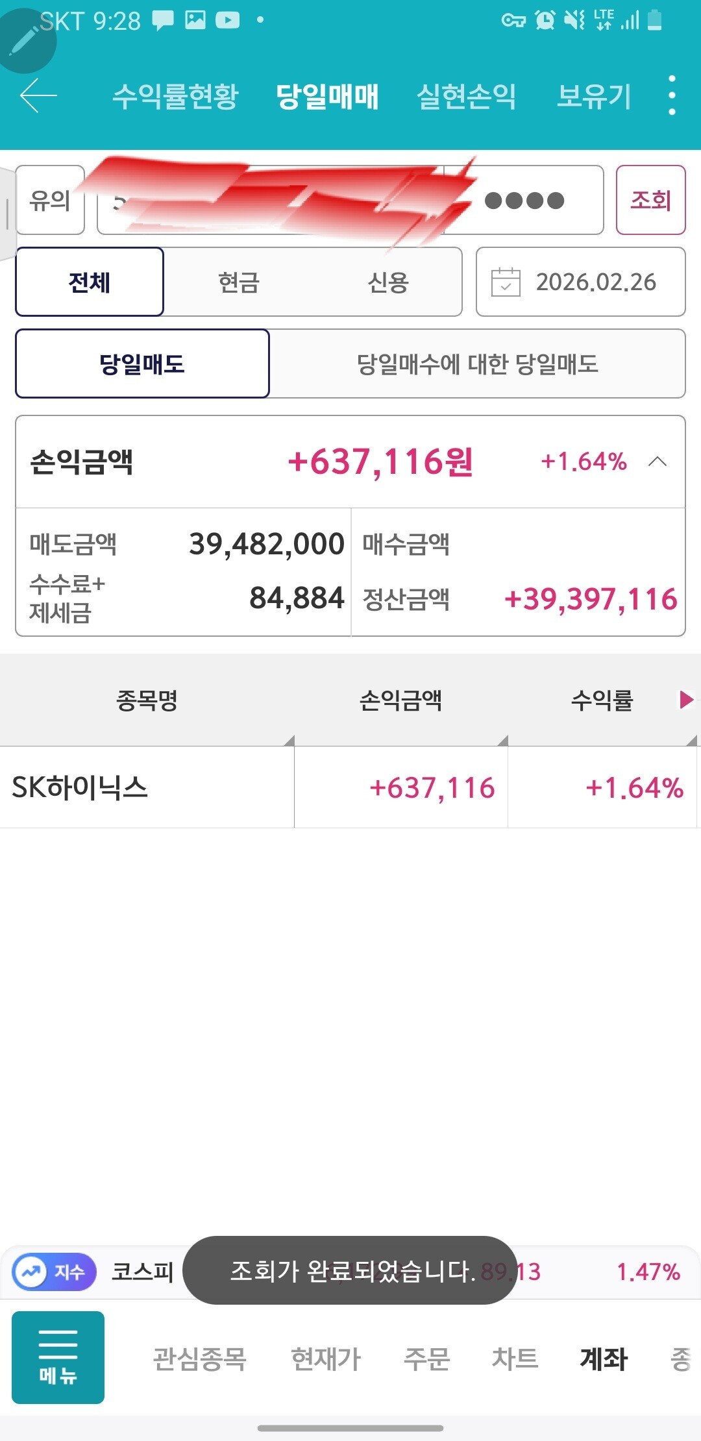Select the 전체 filter option

(90, 282)
